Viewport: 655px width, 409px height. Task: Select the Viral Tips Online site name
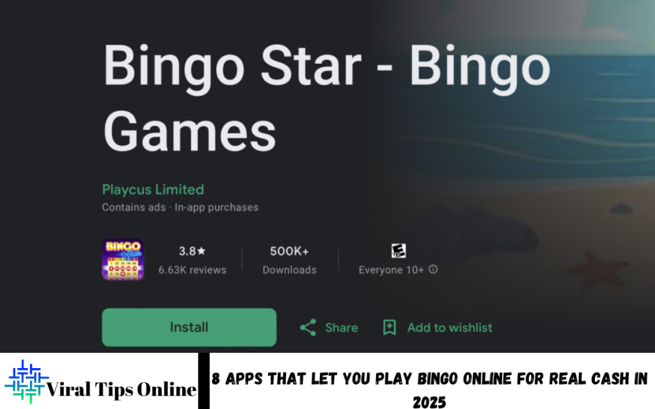pos(121,389)
